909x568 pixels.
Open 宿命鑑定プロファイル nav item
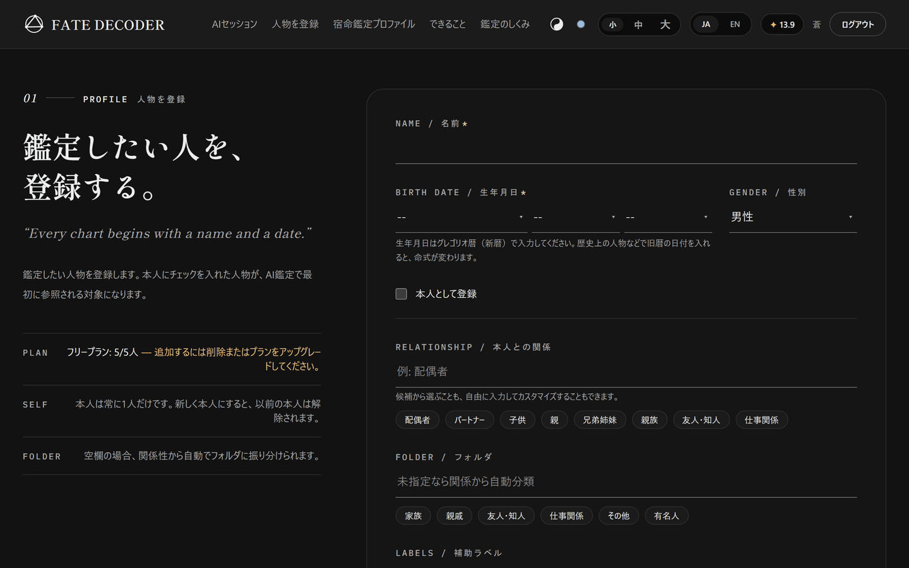pos(374,24)
